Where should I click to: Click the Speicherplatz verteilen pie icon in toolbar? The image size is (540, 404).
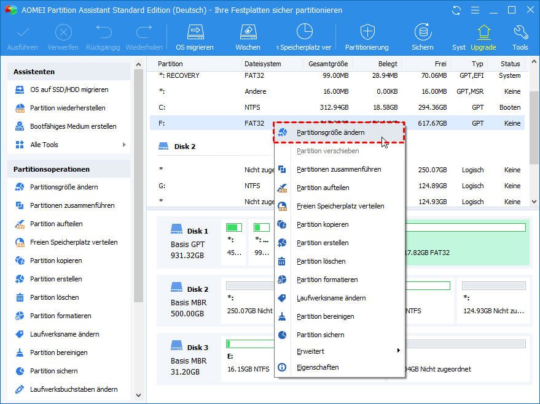(305, 32)
